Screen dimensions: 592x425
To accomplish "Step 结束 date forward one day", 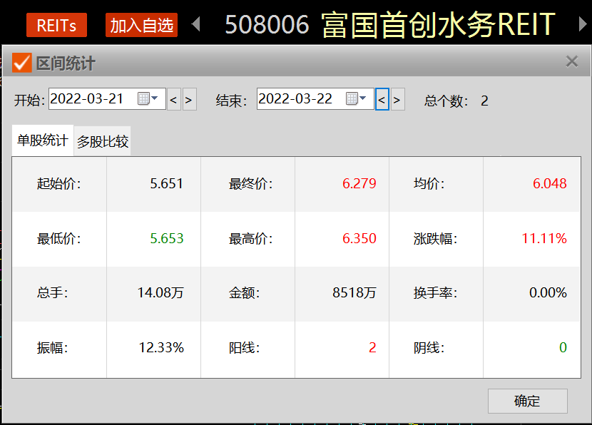I will (x=397, y=100).
